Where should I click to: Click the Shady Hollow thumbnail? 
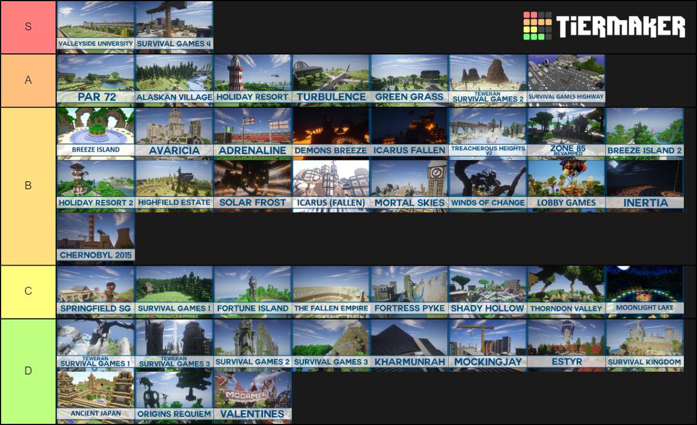point(488,292)
